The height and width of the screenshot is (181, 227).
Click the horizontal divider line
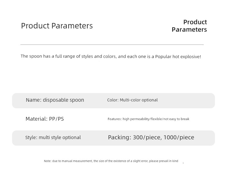pos(112,45)
